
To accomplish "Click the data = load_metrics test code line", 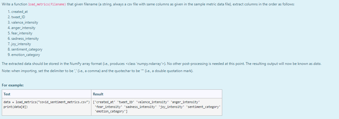I will click(47, 102).
